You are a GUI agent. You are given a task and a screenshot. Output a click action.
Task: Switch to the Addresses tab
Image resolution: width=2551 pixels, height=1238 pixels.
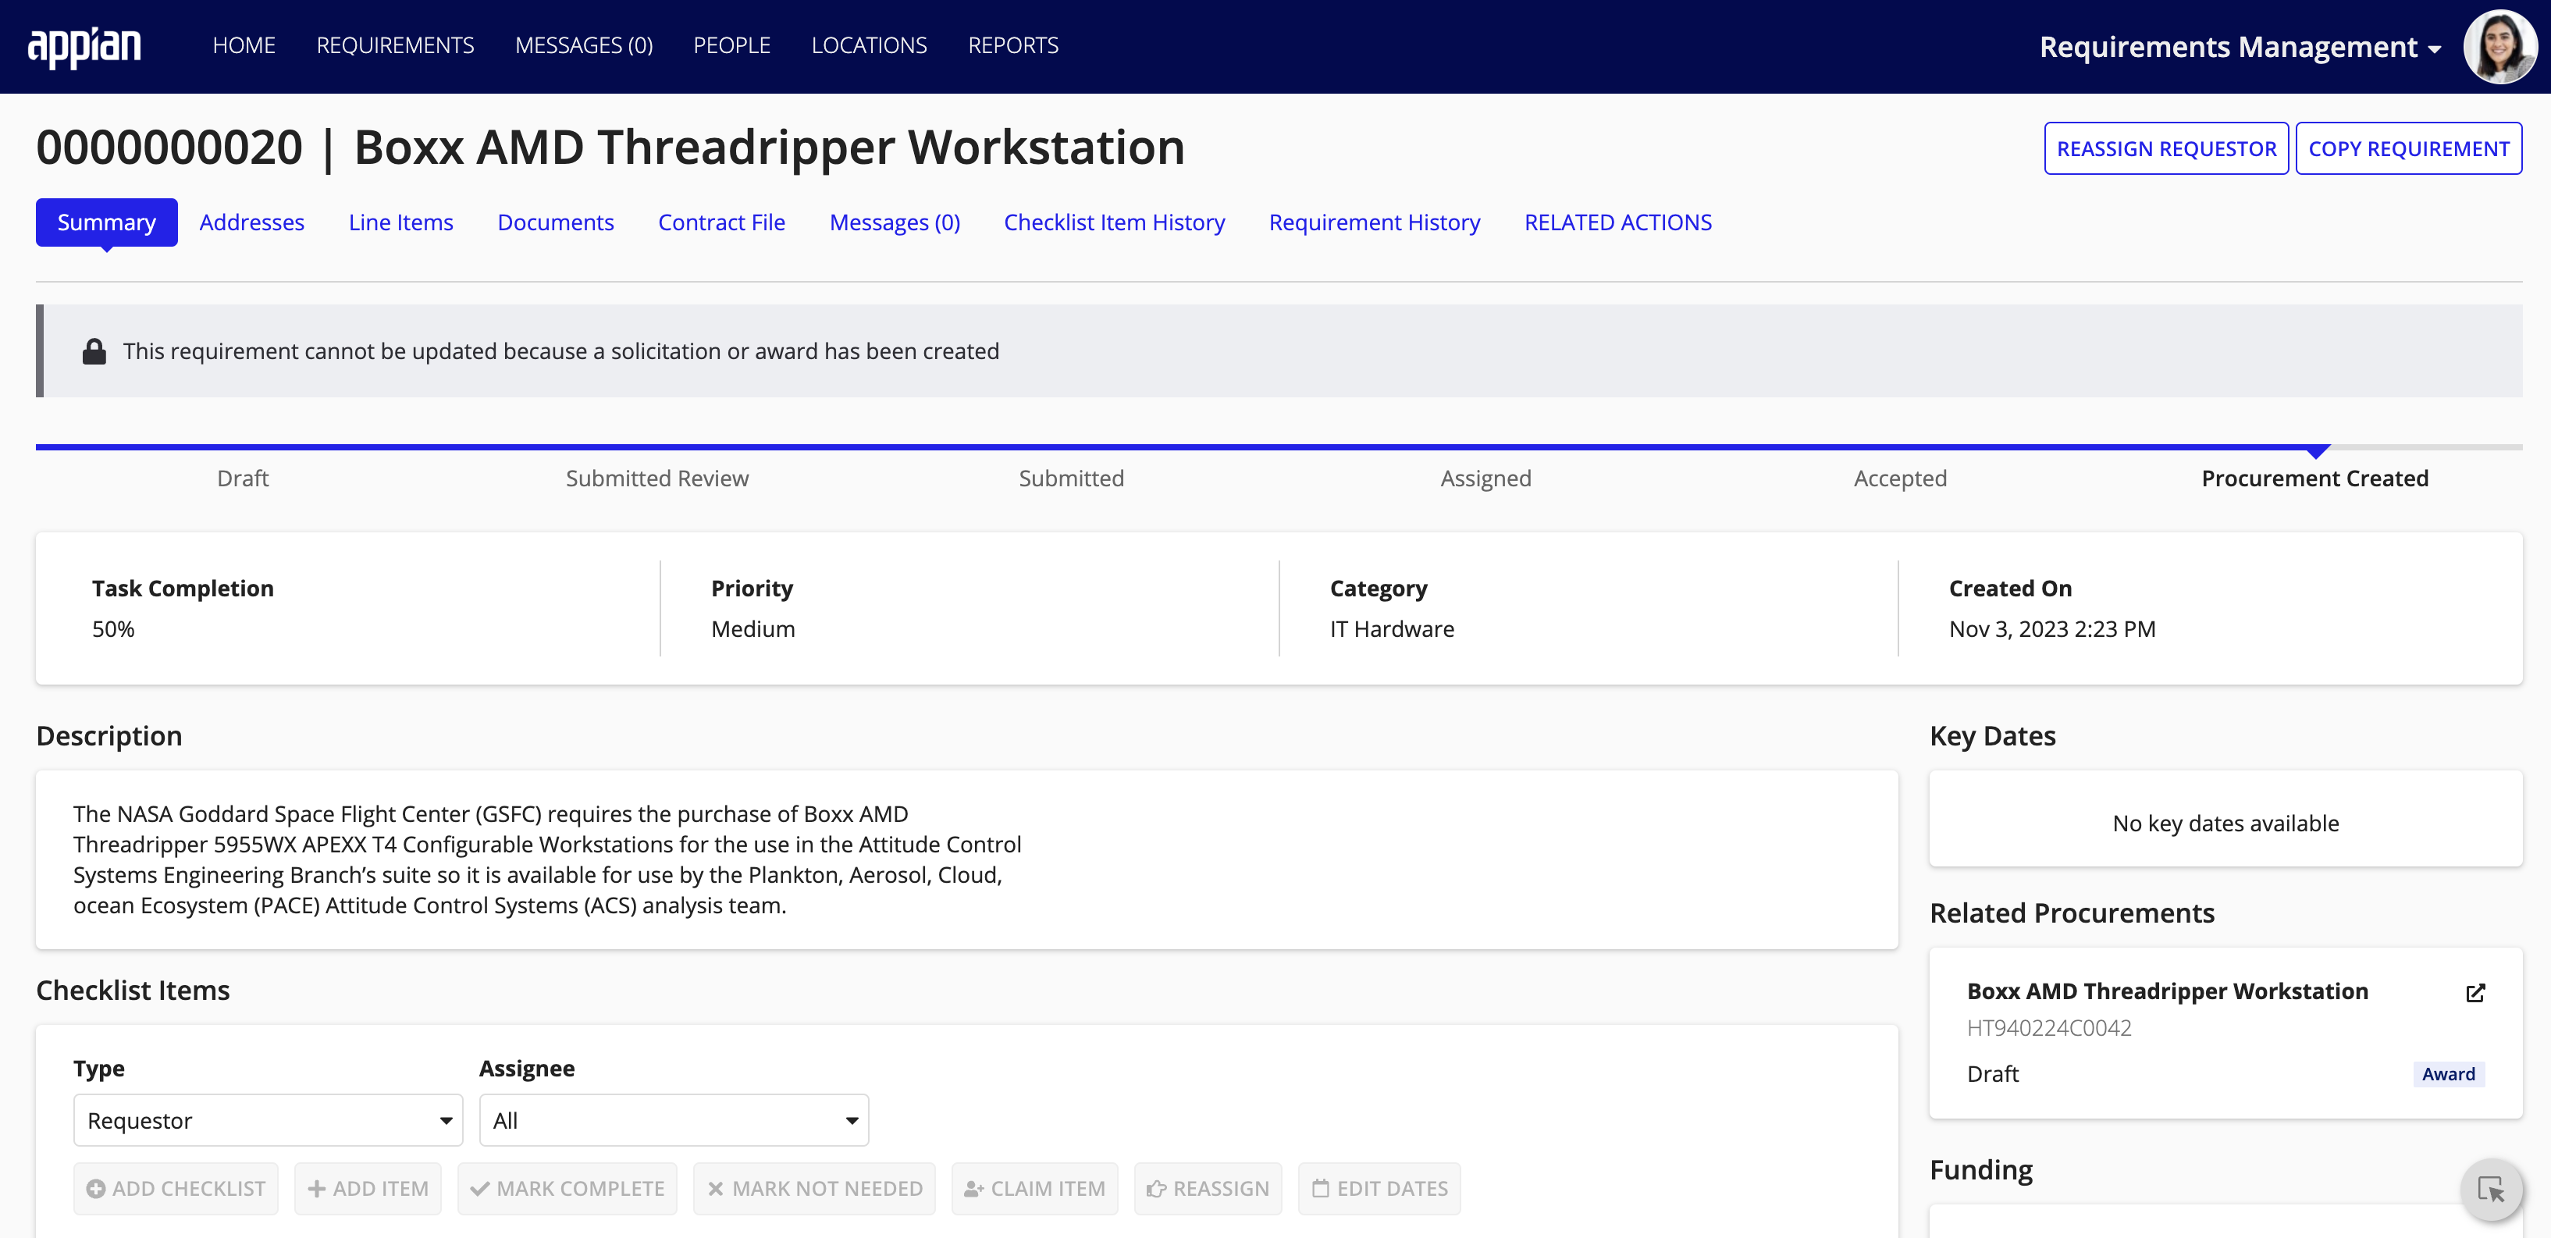tap(251, 222)
